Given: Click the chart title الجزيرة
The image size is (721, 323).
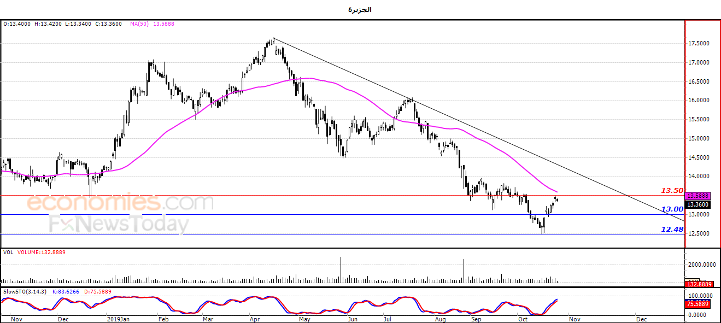Looking at the screenshot, I should [360, 9].
